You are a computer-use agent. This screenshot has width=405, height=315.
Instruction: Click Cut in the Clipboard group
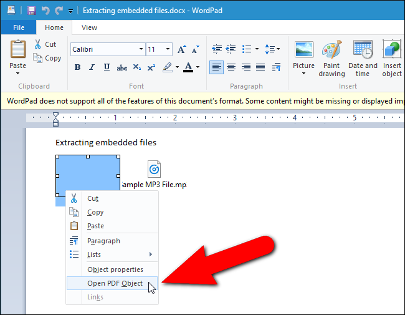45,44
